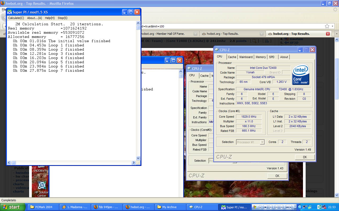
Task: Click Previous track on taskbar media player
Action: [x=276, y=207]
